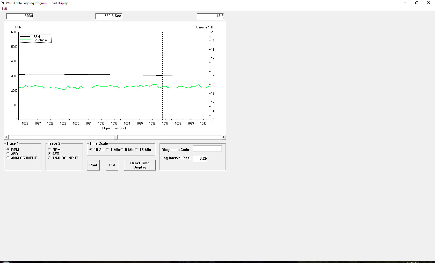Click the Diagnostic Code field
This screenshot has height=263, width=435.
click(x=207, y=149)
